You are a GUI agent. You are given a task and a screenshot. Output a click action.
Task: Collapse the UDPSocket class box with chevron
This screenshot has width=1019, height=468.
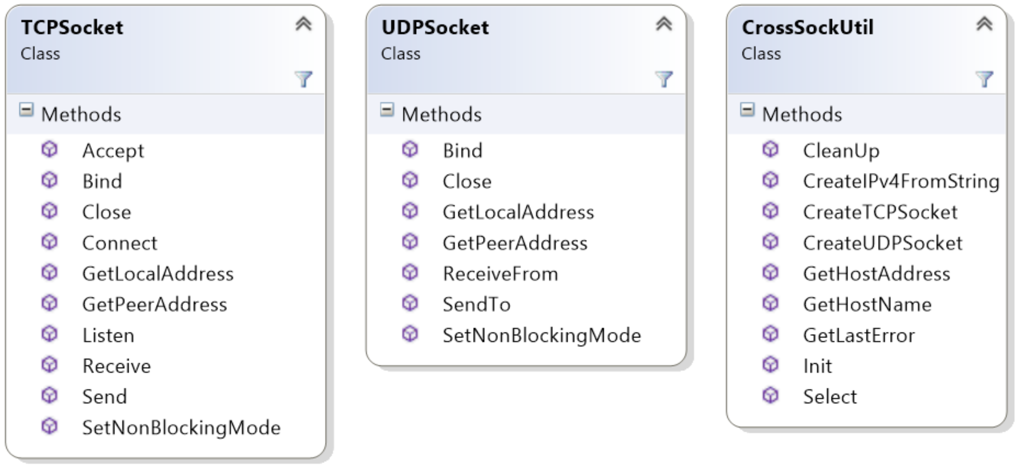click(664, 24)
